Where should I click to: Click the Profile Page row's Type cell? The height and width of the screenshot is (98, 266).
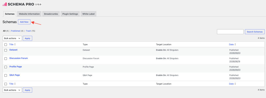(88, 67)
